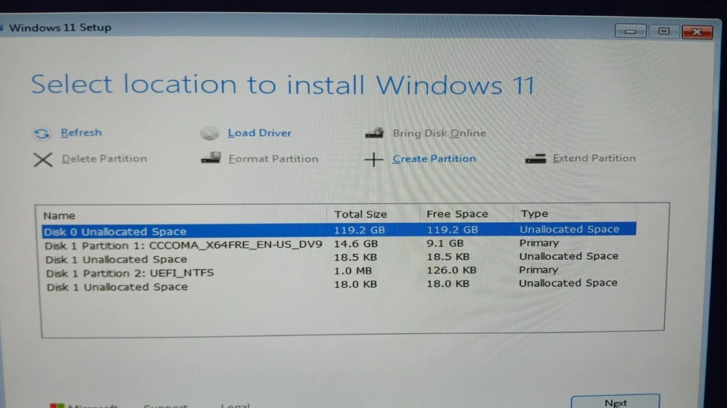Click the Bring Disk Online label
Image resolution: width=727 pixels, height=408 pixels.
[x=439, y=133]
